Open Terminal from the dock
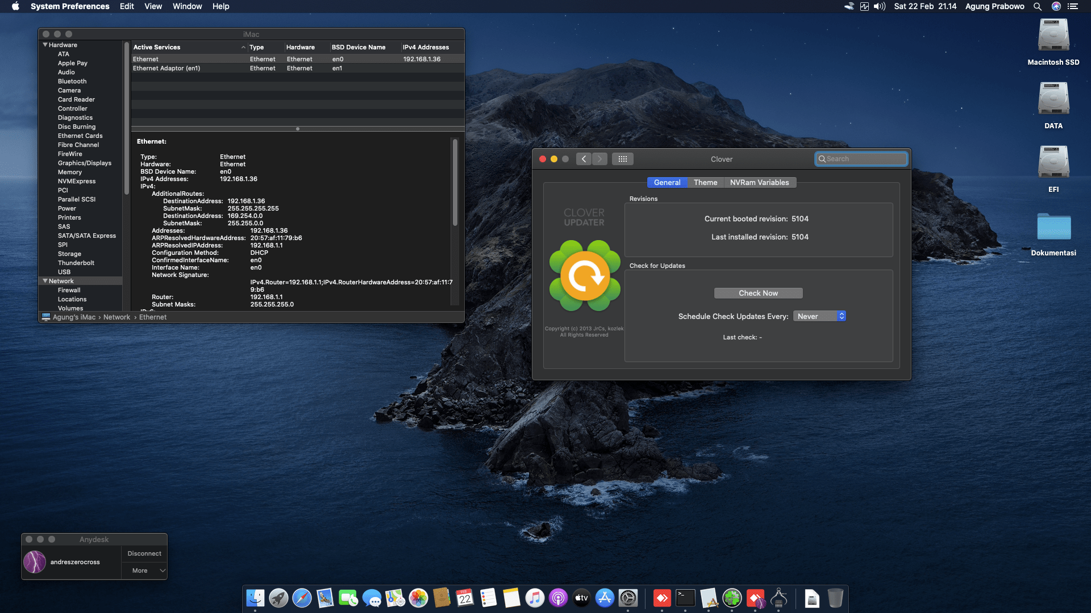Screen dimensions: 1091x613 685,598
